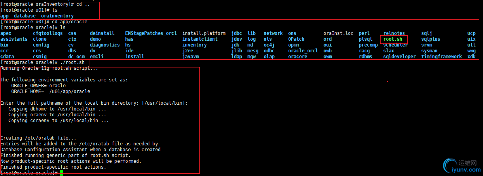Click the csmig directory name

[40, 57]
